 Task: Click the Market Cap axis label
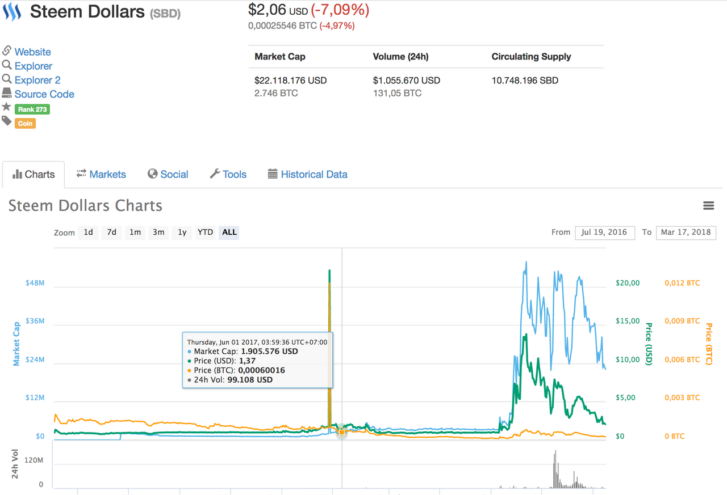(x=16, y=344)
